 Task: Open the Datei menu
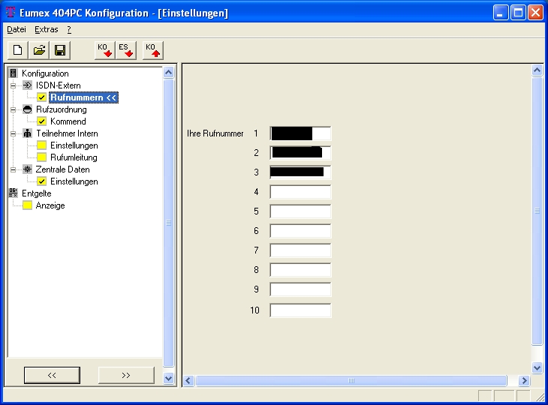coord(17,30)
